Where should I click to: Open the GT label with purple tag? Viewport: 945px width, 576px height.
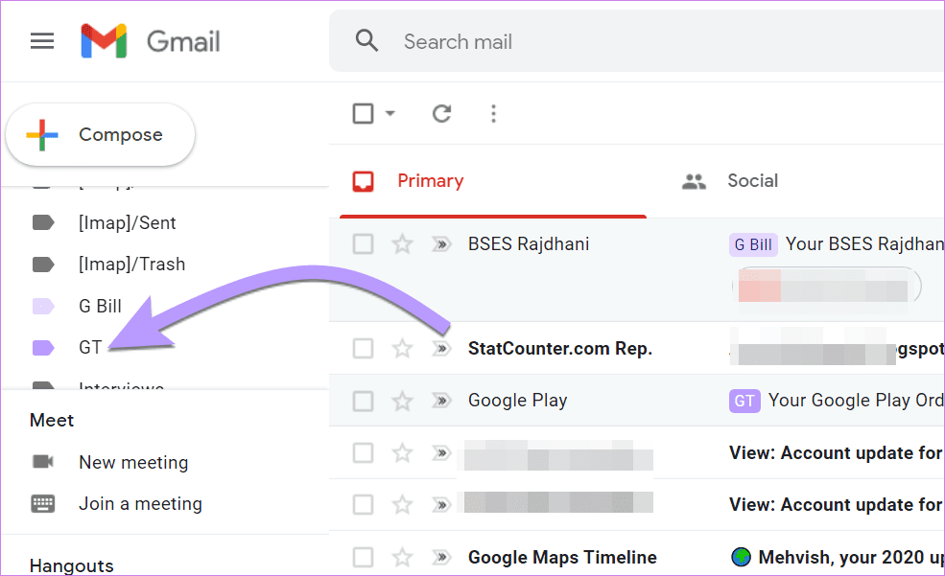(89, 348)
